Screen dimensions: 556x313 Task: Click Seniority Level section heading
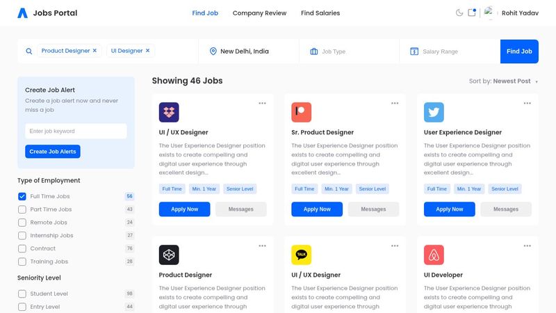pyautogui.click(x=39, y=278)
